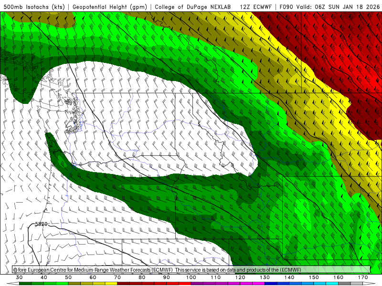Click the dark blue legend swatch

click(271, 284)
